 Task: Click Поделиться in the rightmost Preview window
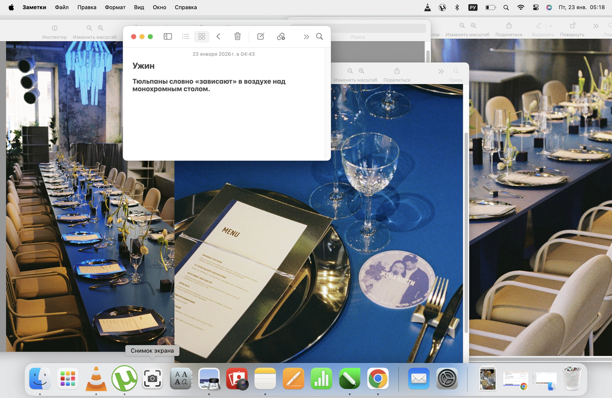[x=508, y=26]
